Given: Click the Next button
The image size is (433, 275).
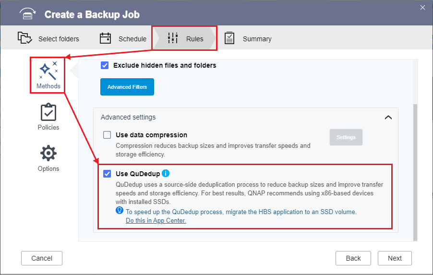Looking at the screenshot, I should pos(395,258).
